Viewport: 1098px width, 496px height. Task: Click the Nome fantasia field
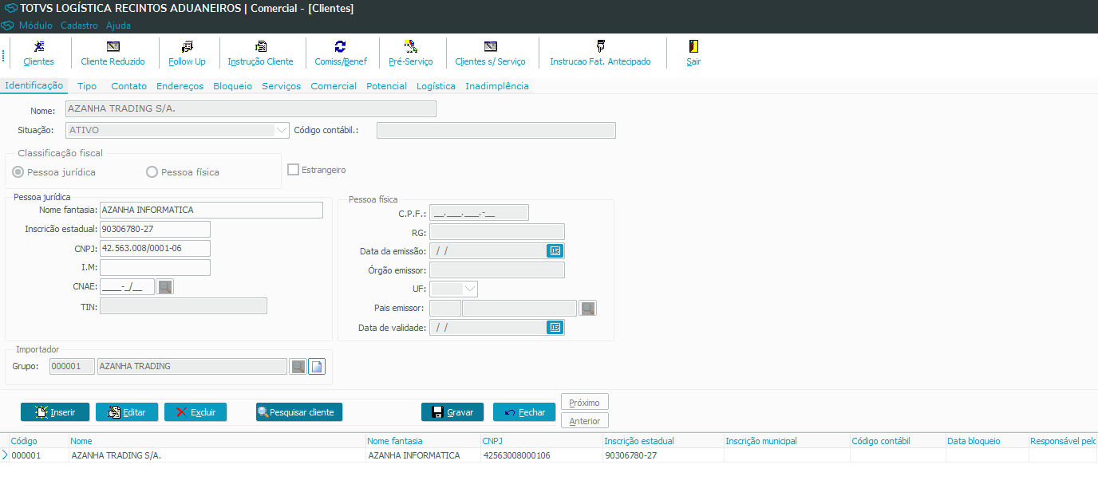click(211, 211)
